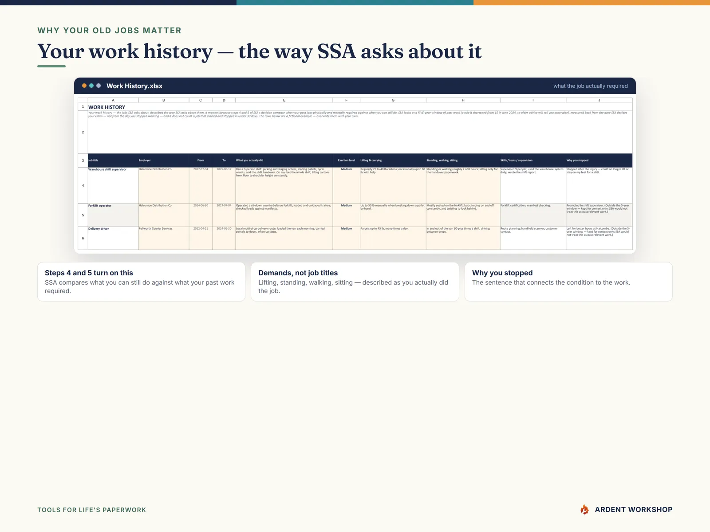Select column J header in the spreadsheet
The image size is (710, 532).
pyautogui.click(x=599, y=100)
